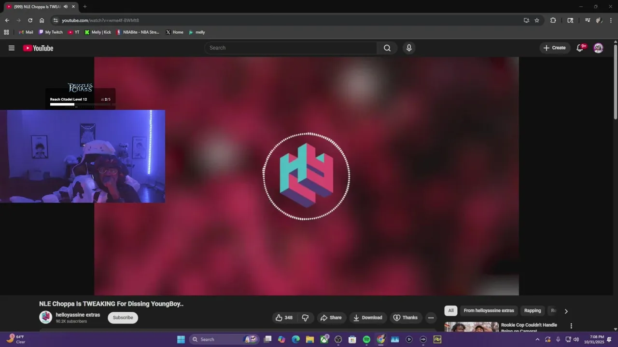Viewport: 618px width, 347px height.
Task: Open Windows Start menu
Action: point(181,339)
